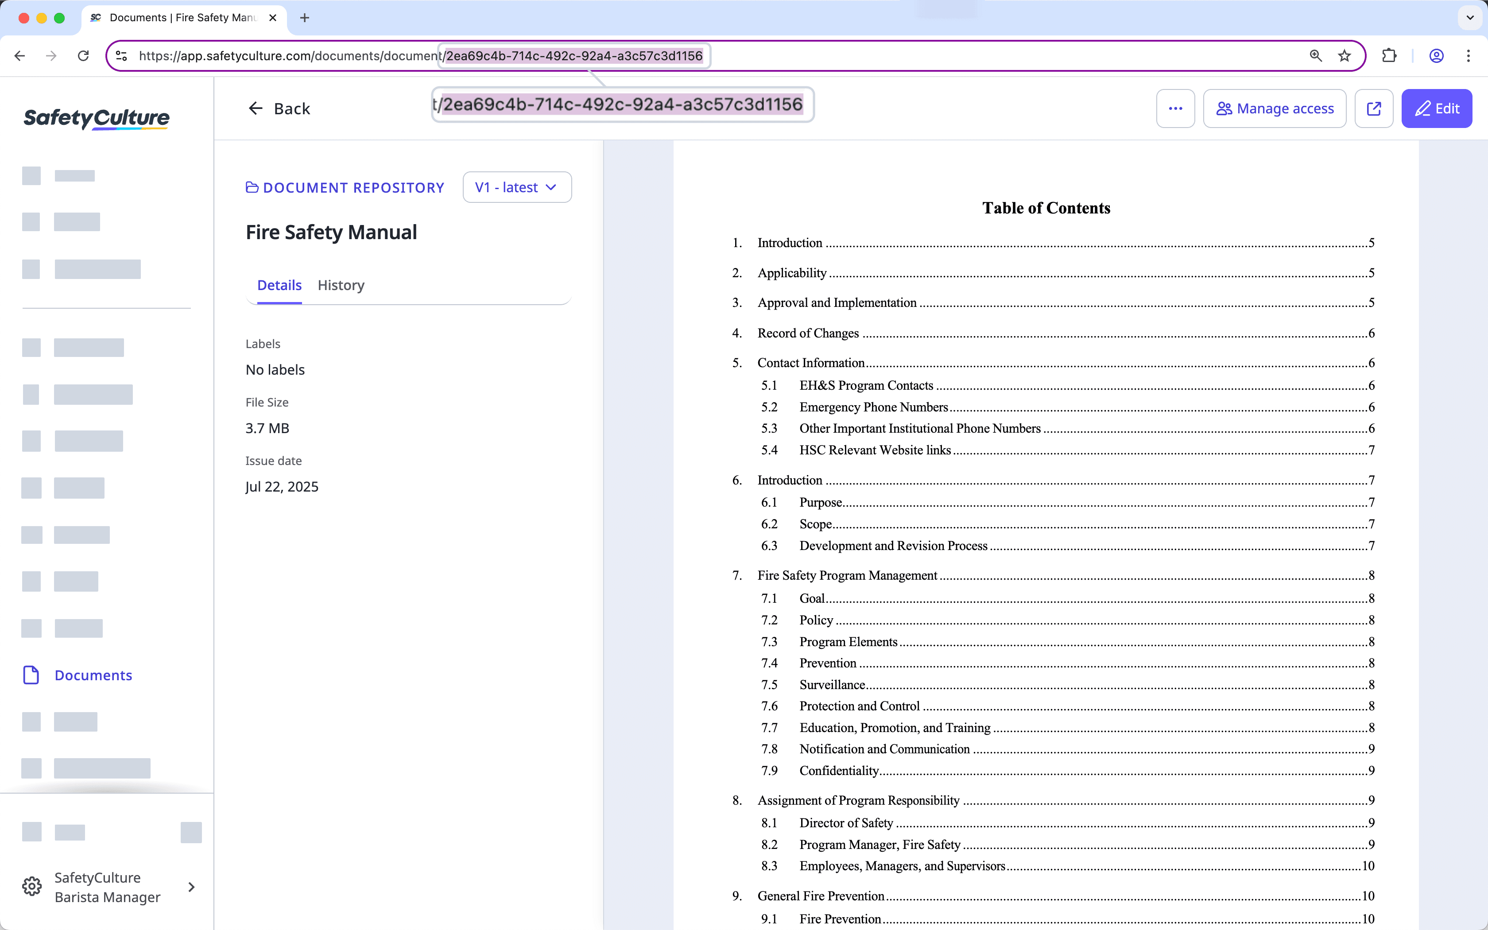Open a new browser tab
This screenshot has width=1488, height=930.
tap(305, 18)
